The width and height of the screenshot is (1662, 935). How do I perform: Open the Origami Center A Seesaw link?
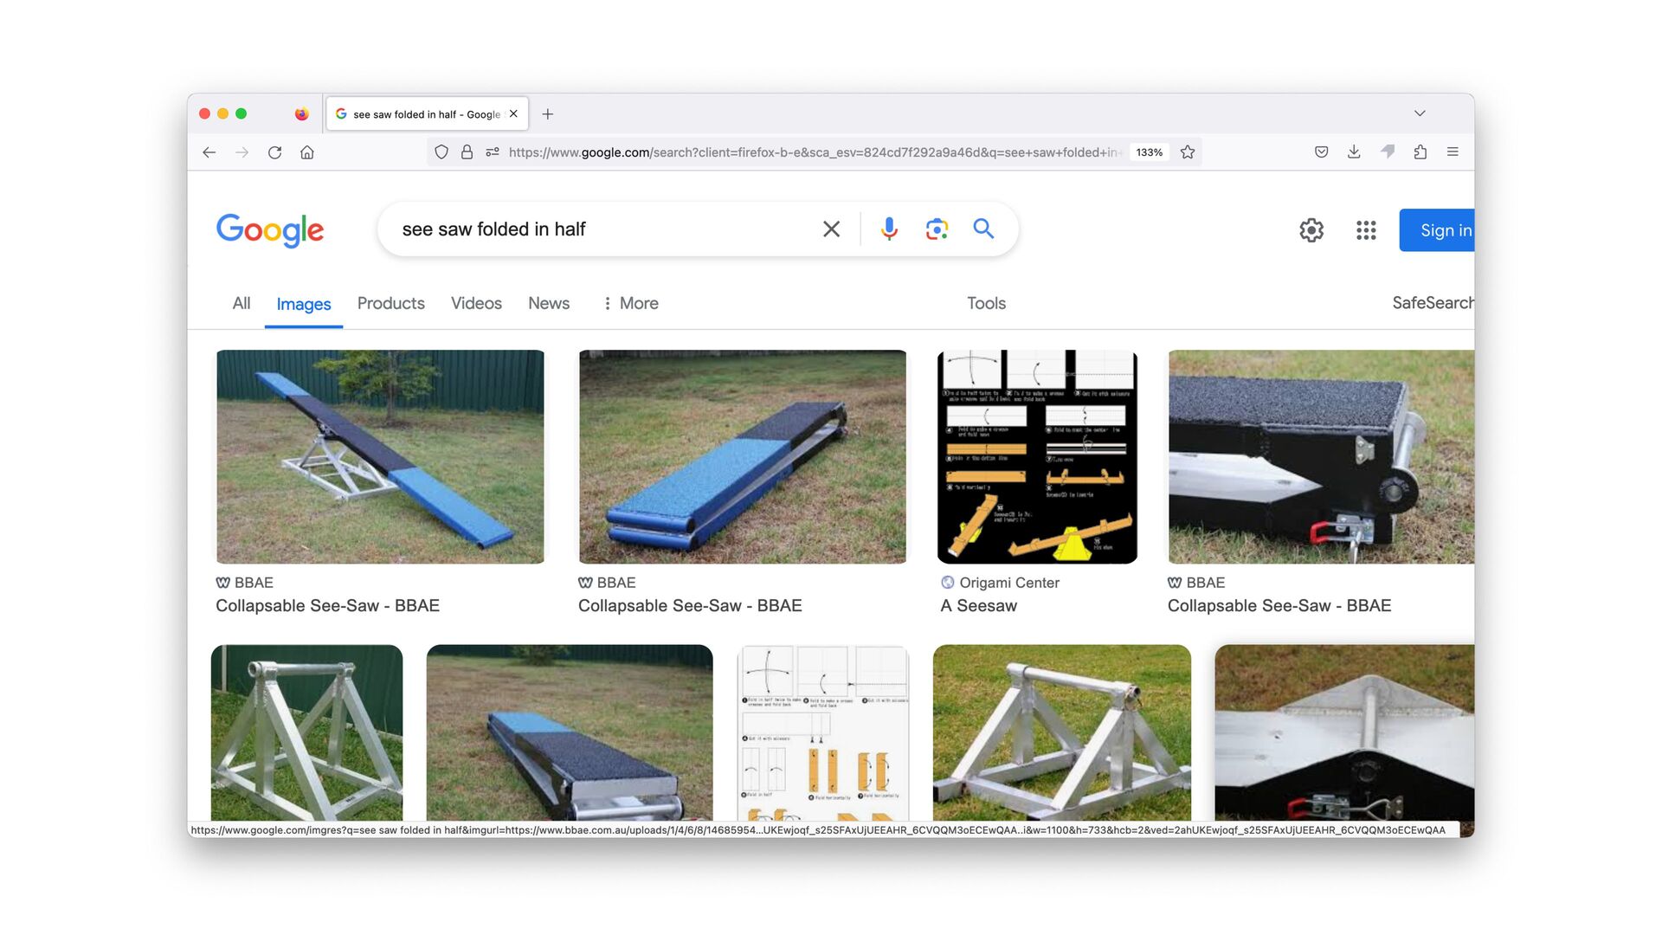click(979, 606)
